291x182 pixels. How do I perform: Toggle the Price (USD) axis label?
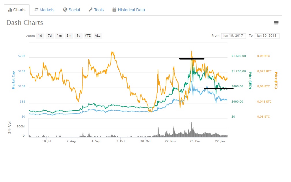250,80
